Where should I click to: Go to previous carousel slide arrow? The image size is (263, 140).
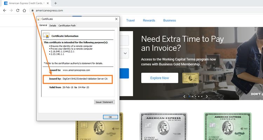[x=184, y=97]
